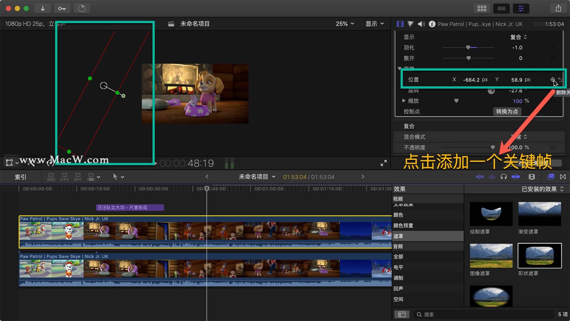Click the 羽化 feather slider handle
The image size is (570, 321).
pos(468,47)
